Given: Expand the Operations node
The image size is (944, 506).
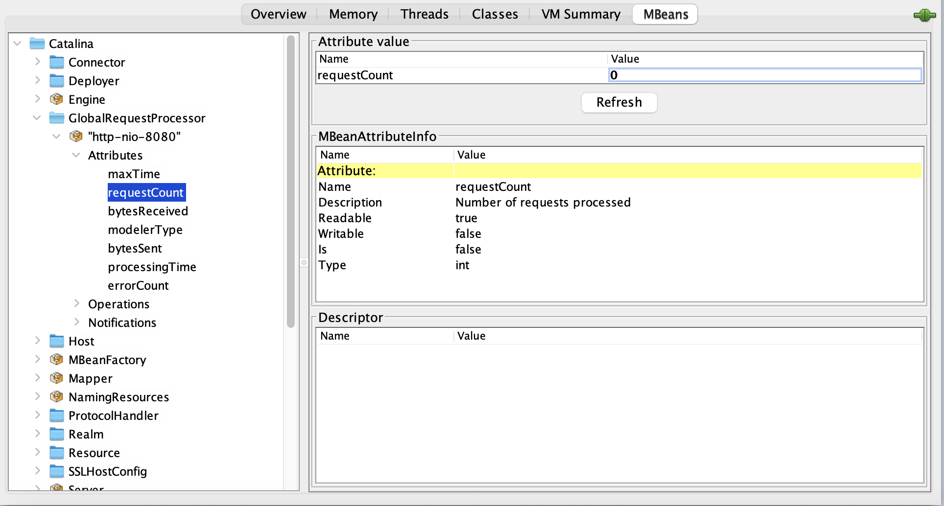Looking at the screenshot, I should click(x=77, y=304).
